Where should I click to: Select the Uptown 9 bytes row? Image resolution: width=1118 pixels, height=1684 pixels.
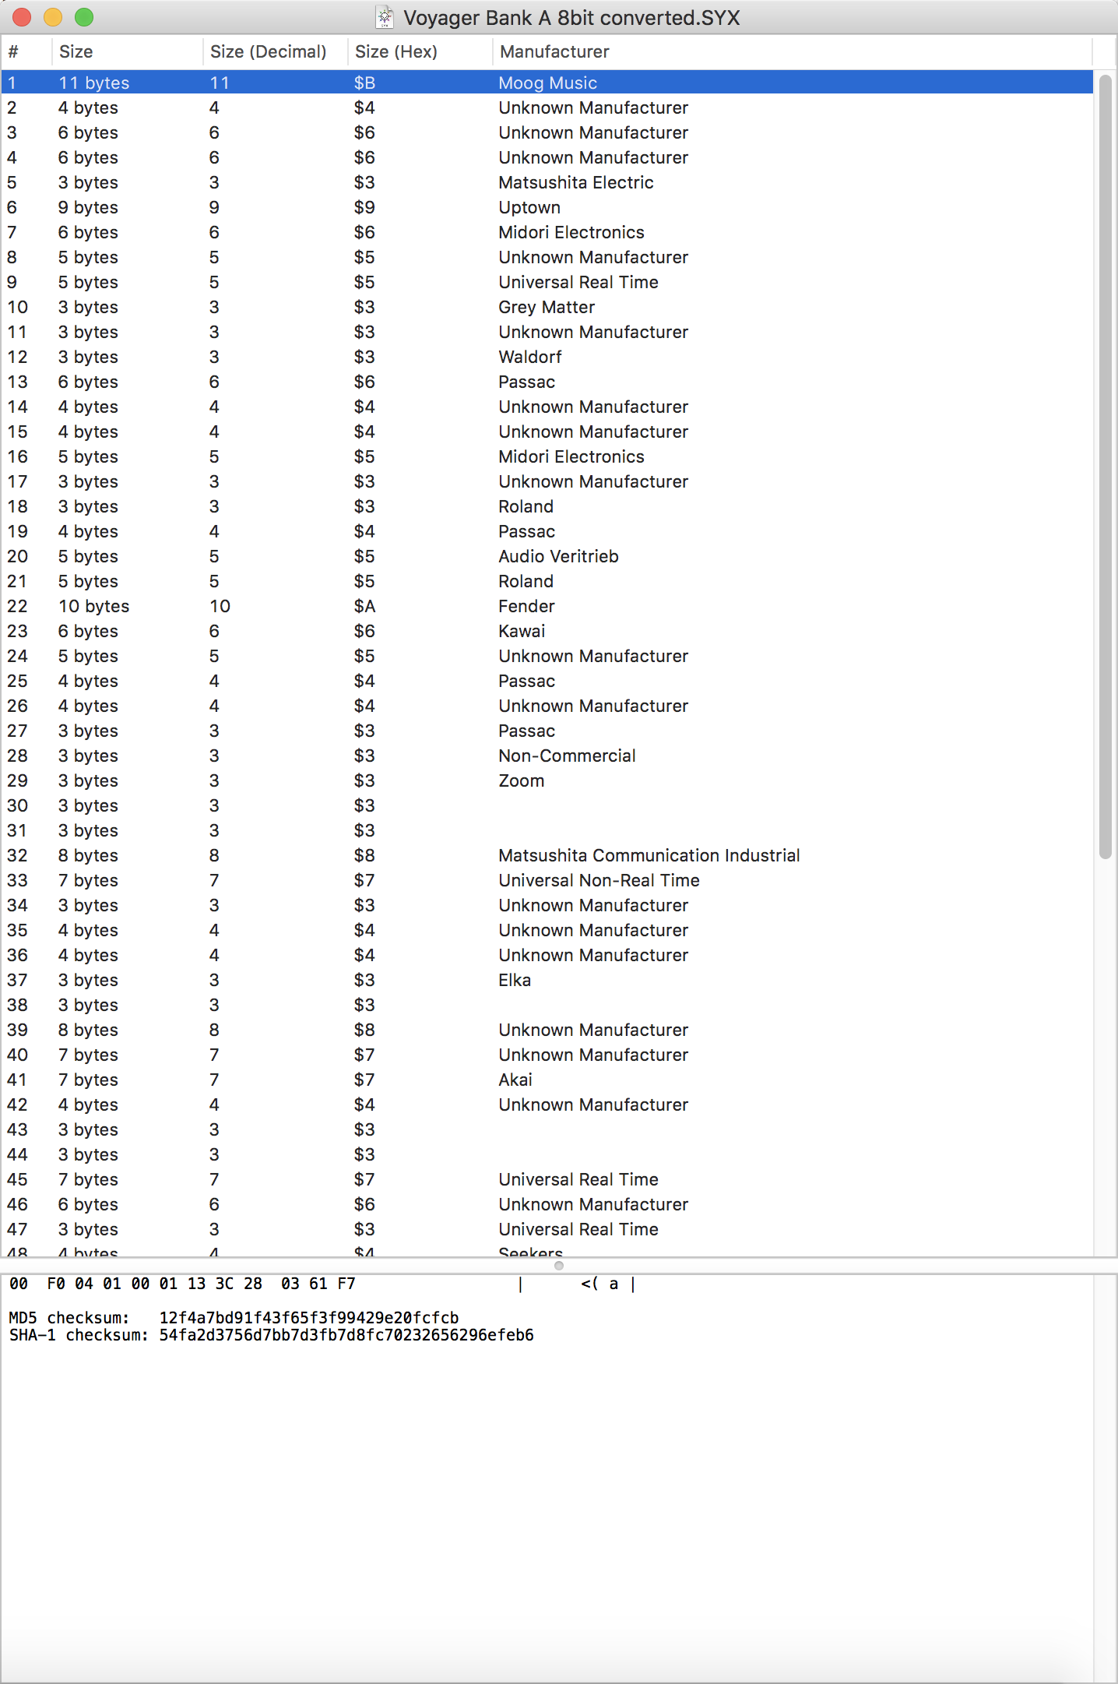529,207
